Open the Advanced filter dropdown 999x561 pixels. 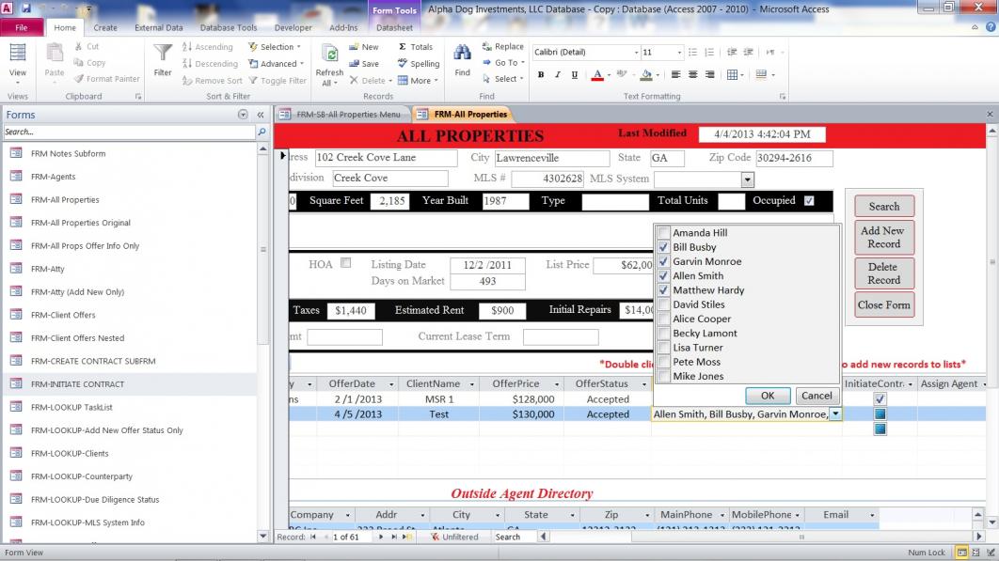pyautogui.click(x=276, y=64)
